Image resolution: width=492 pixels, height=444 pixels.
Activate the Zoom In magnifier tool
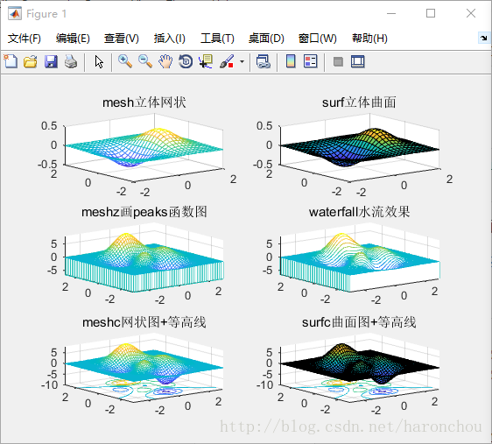[125, 61]
